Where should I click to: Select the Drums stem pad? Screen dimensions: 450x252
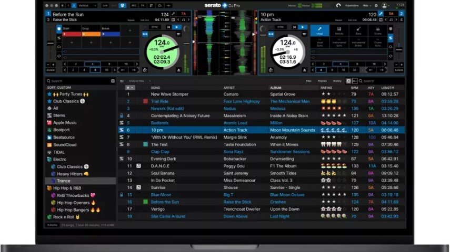point(378,30)
